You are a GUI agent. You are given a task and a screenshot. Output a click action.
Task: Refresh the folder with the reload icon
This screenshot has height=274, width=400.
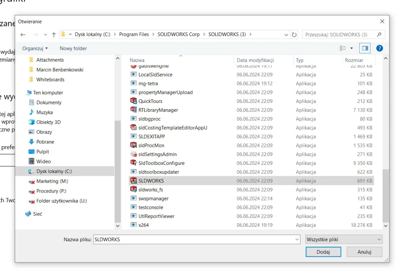[295, 34]
